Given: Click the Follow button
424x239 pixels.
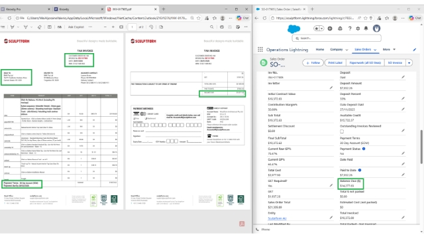Looking at the screenshot, I should 313,62.
